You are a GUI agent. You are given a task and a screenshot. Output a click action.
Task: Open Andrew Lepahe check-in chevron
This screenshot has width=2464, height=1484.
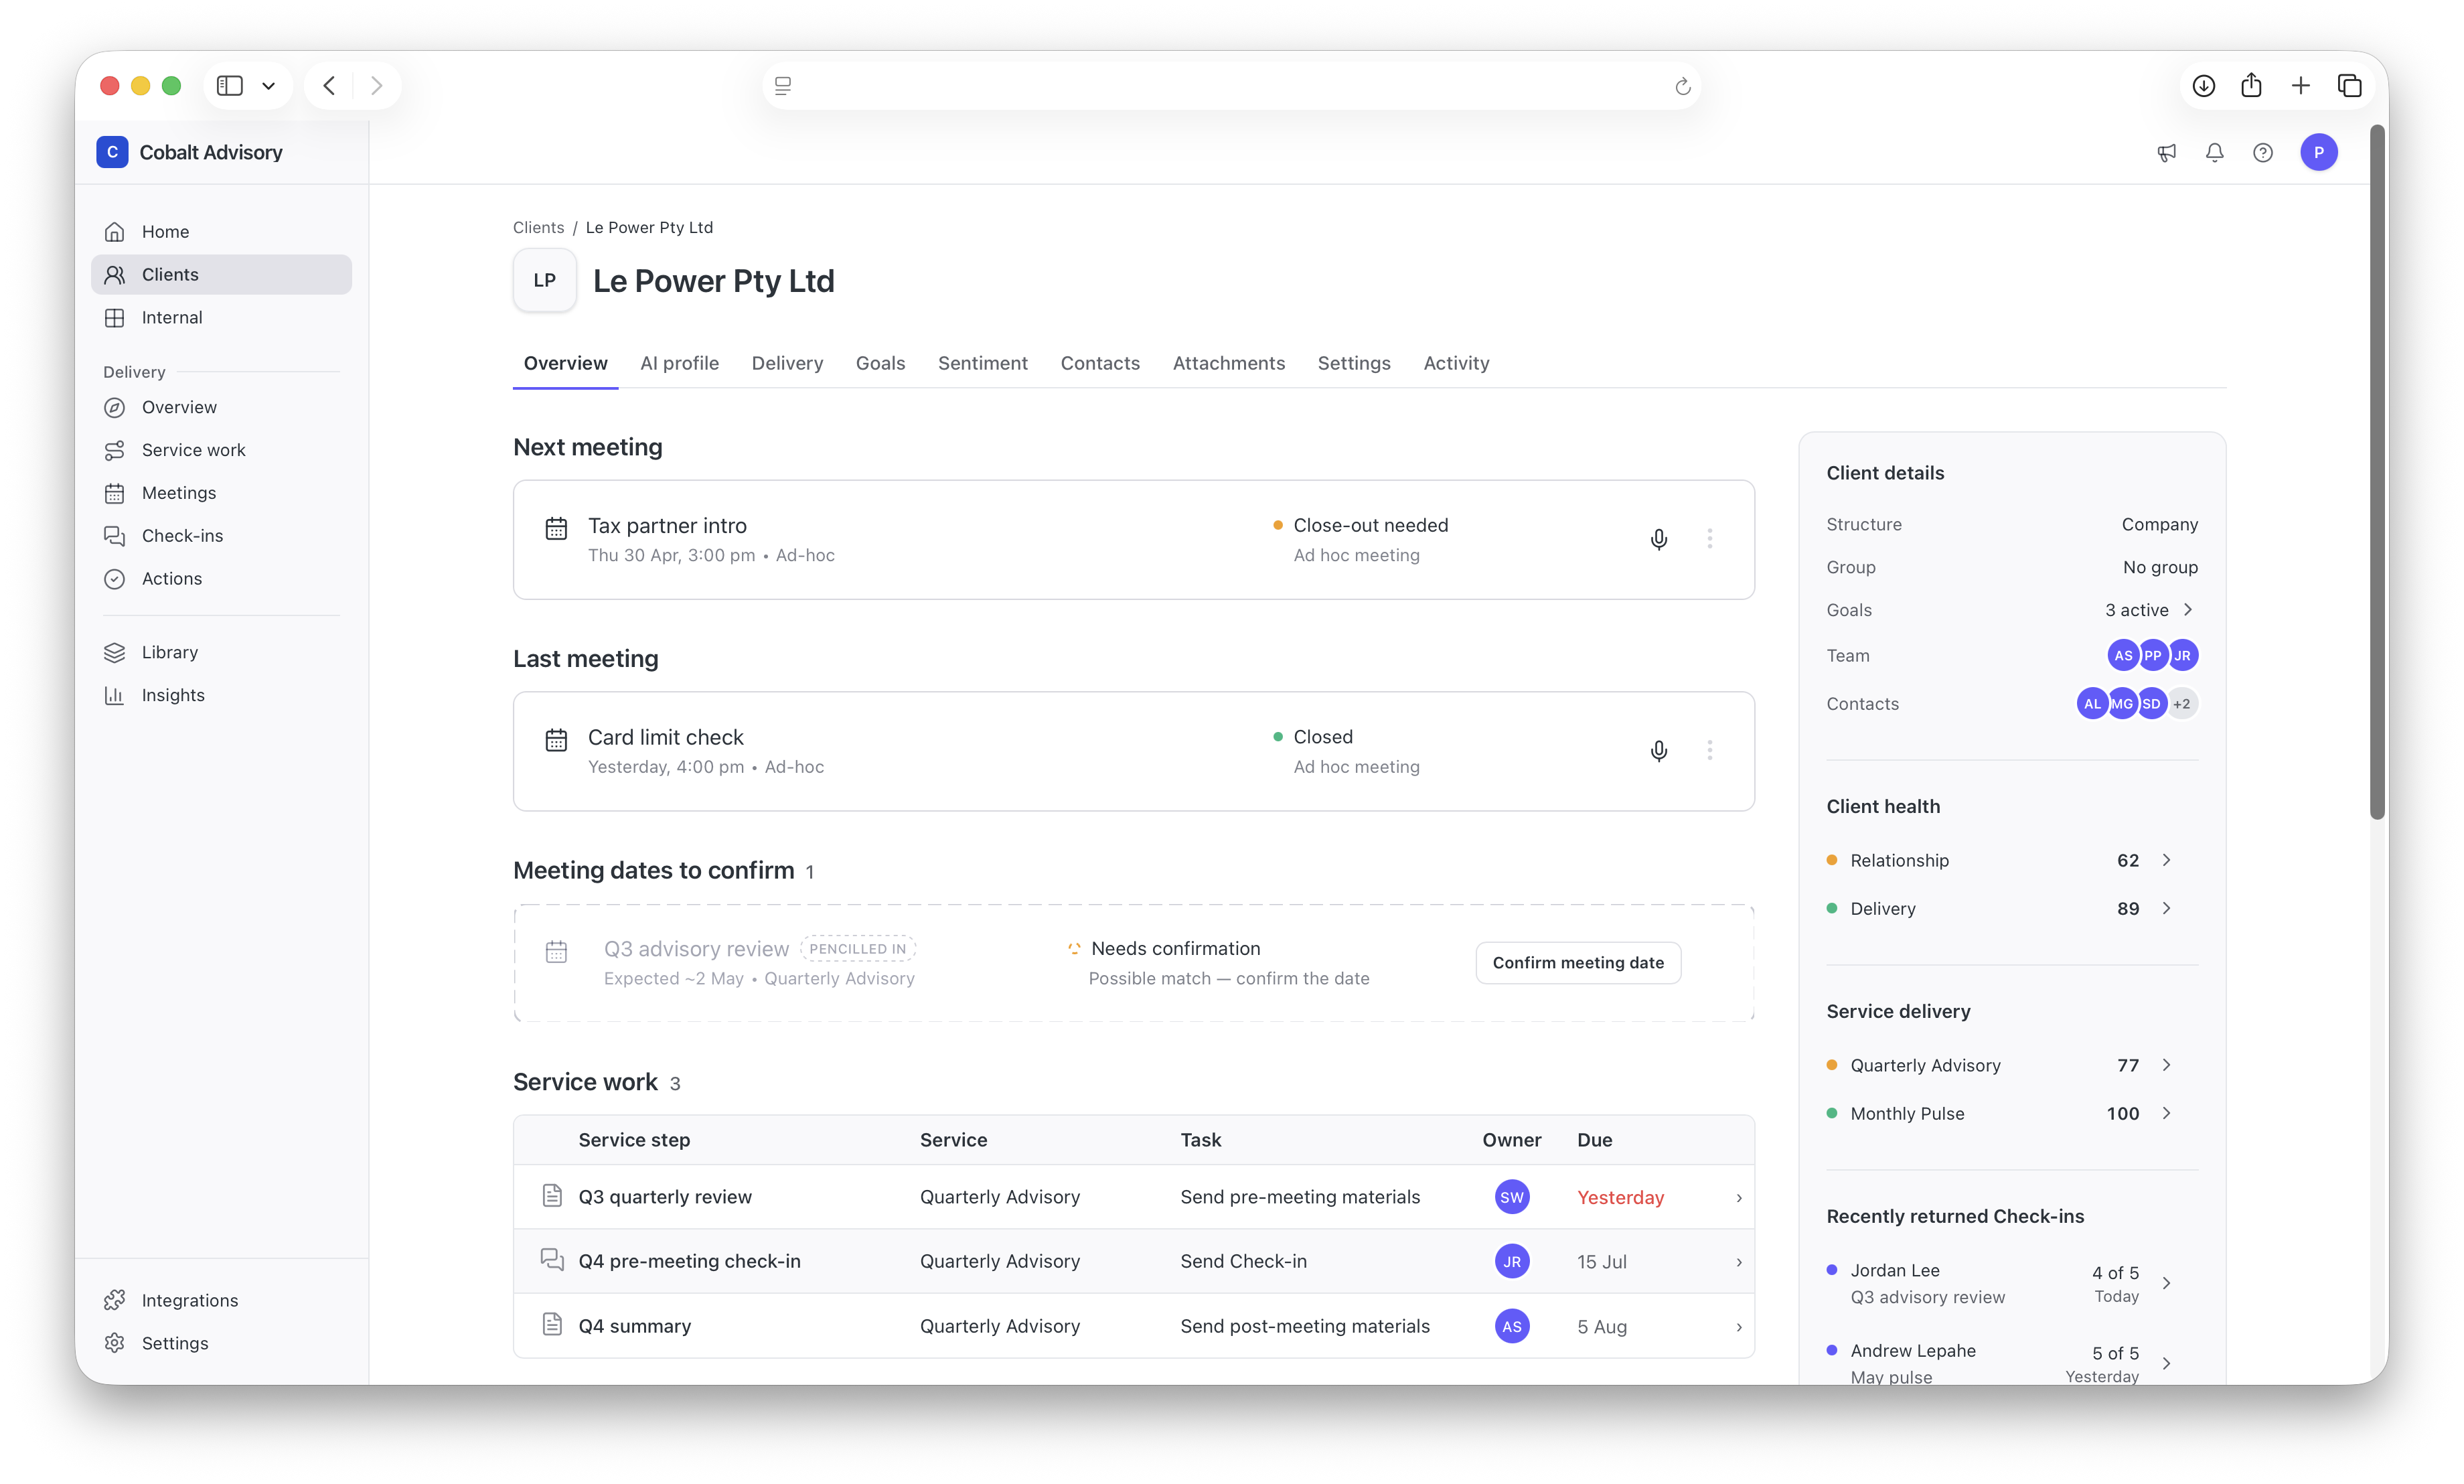point(2166,1363)
